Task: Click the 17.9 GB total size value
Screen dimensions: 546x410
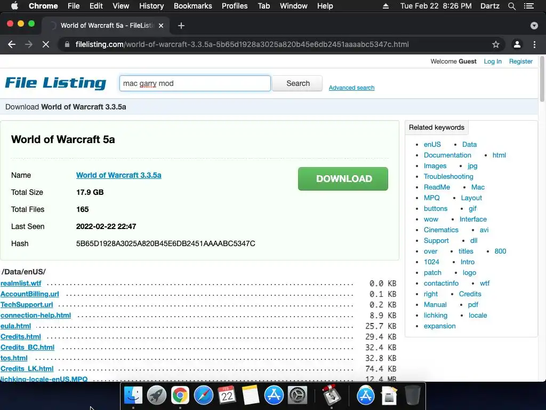Action: [x=90, y=192]
